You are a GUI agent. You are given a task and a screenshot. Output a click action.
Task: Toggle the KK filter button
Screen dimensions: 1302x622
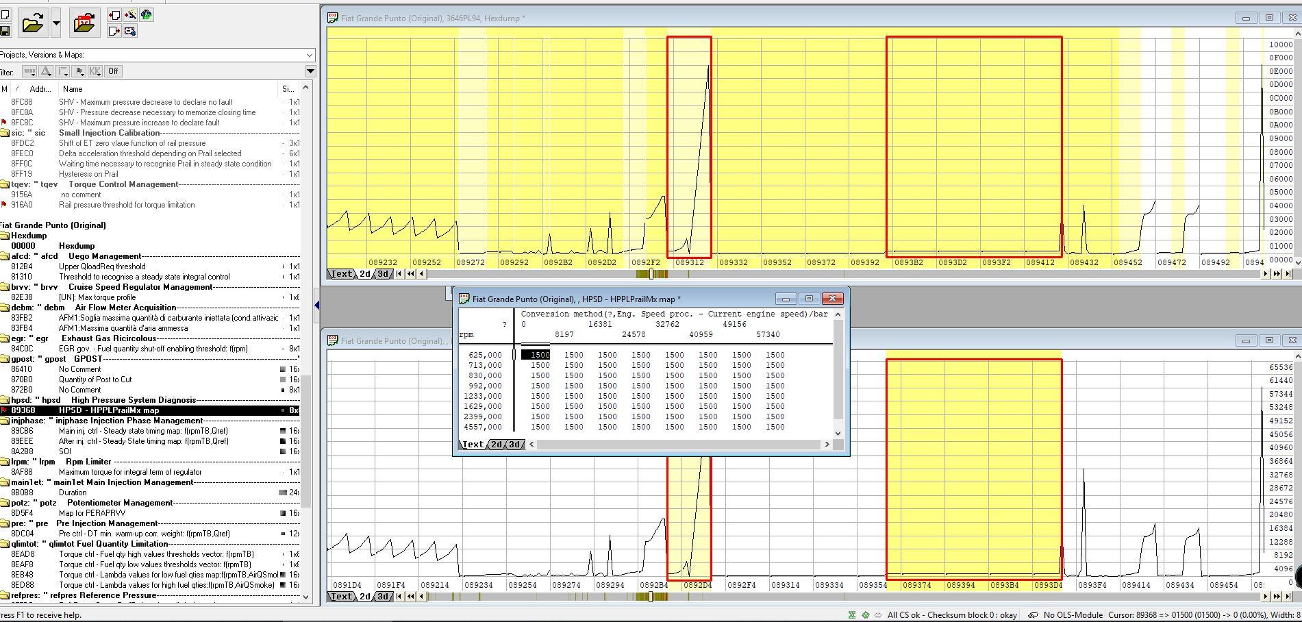[95, 71]
